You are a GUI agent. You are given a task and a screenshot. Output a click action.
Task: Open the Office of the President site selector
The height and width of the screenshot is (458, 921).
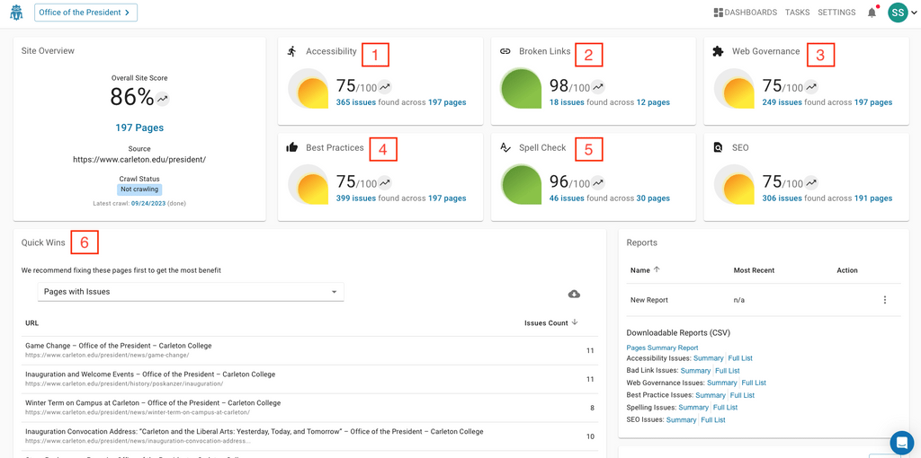point(85,13)
